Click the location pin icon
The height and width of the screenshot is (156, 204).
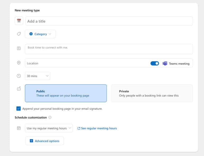(x=19, y=63)
